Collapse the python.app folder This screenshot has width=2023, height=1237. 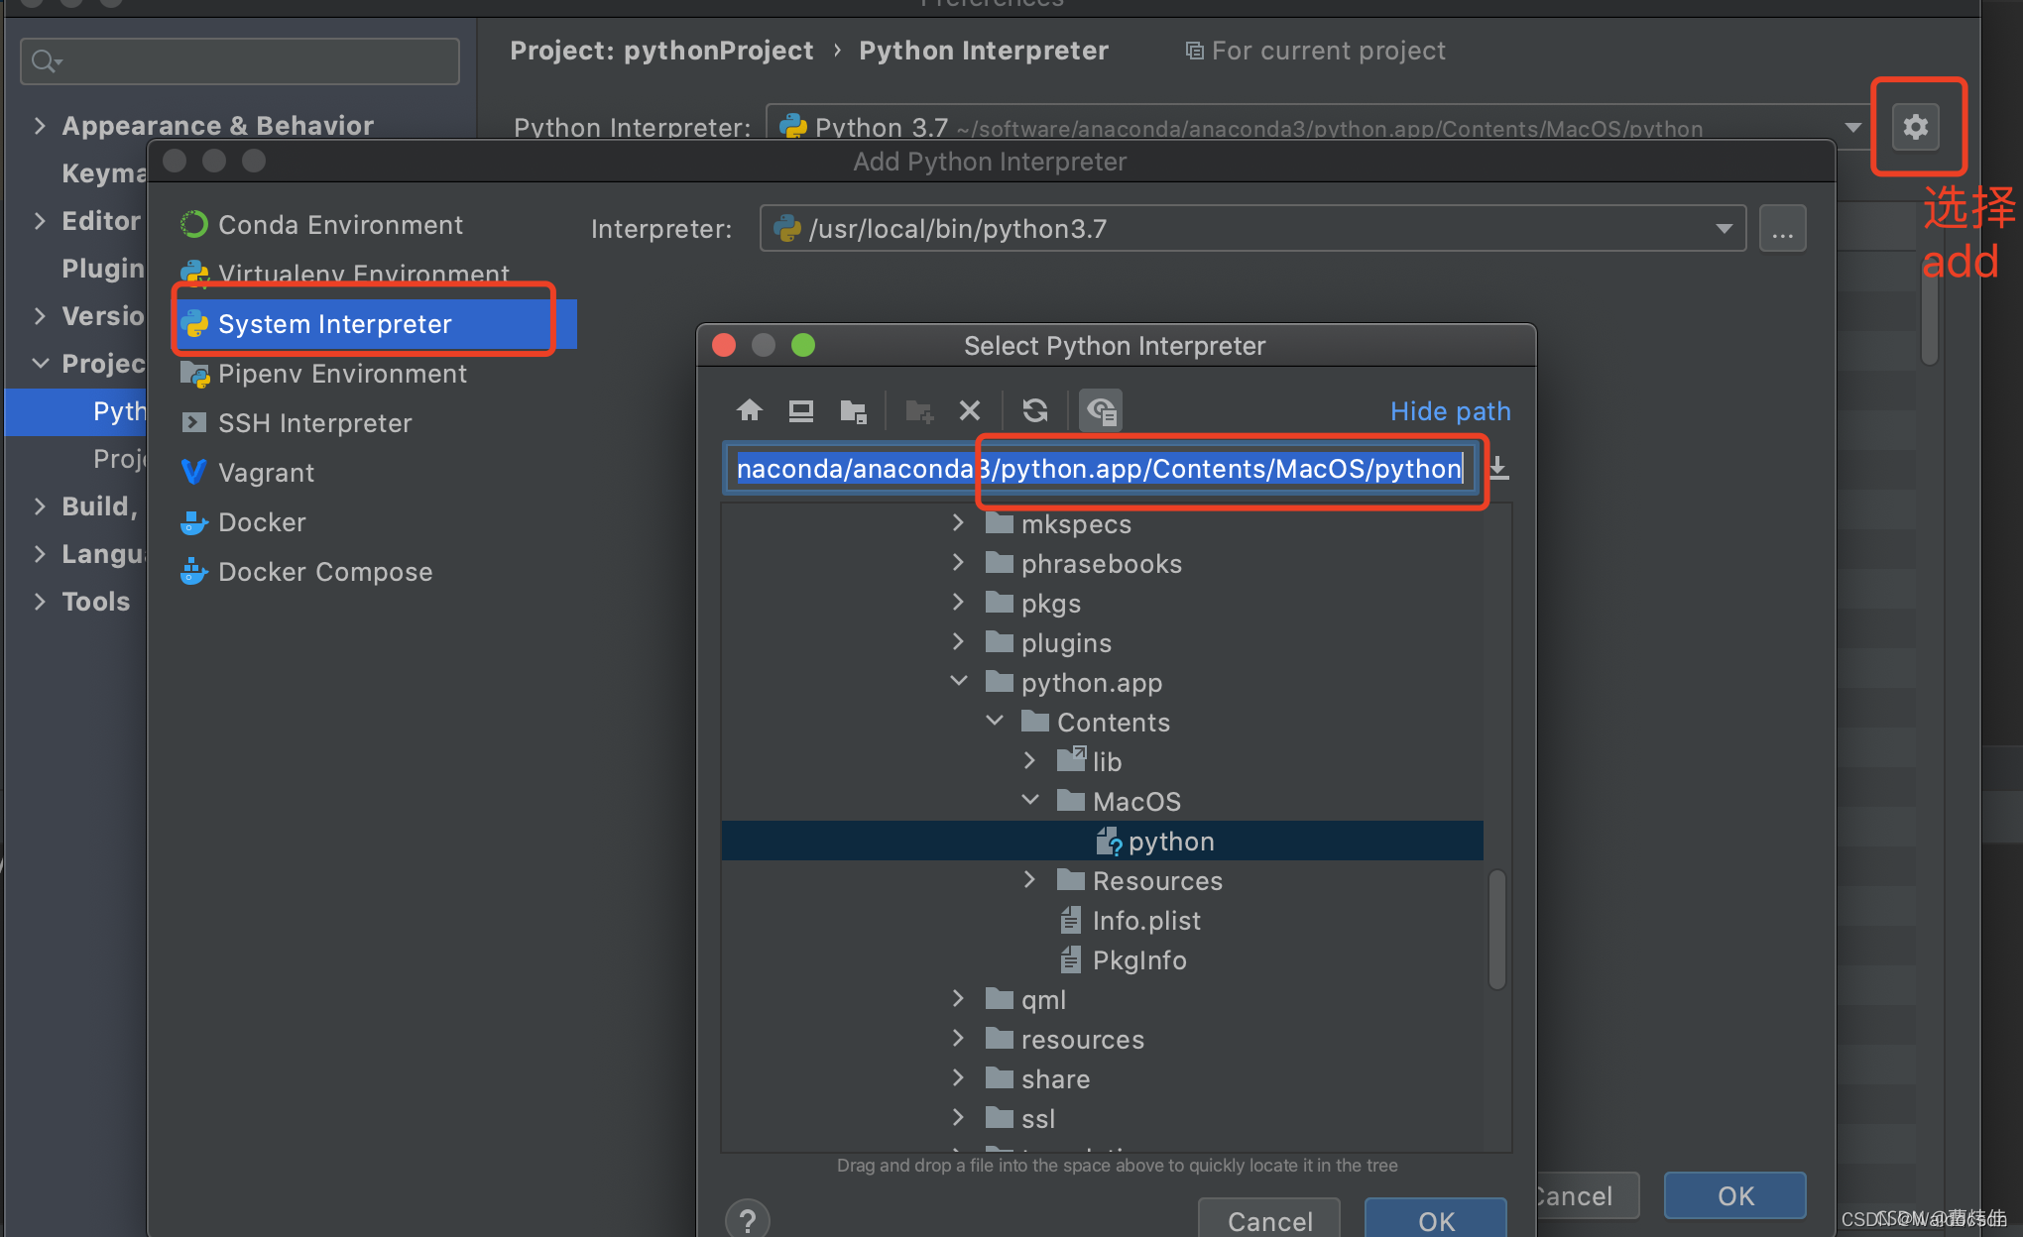coord(958,682)
